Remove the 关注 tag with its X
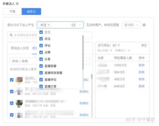This screenshot has height=126, width=159. [x=49, y=25]
